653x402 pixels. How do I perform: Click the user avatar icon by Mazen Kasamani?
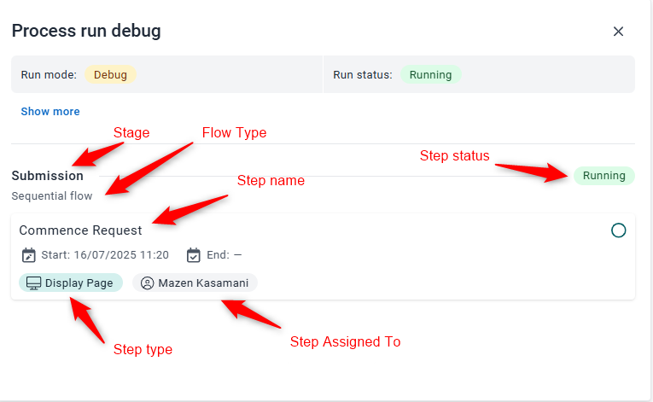coord(147,283)
